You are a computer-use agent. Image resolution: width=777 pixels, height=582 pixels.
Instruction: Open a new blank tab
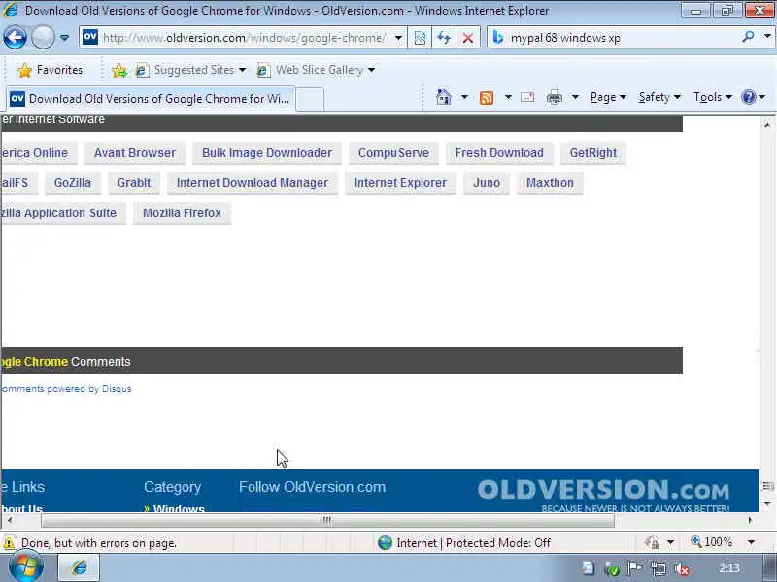click(x=310, y=100)
